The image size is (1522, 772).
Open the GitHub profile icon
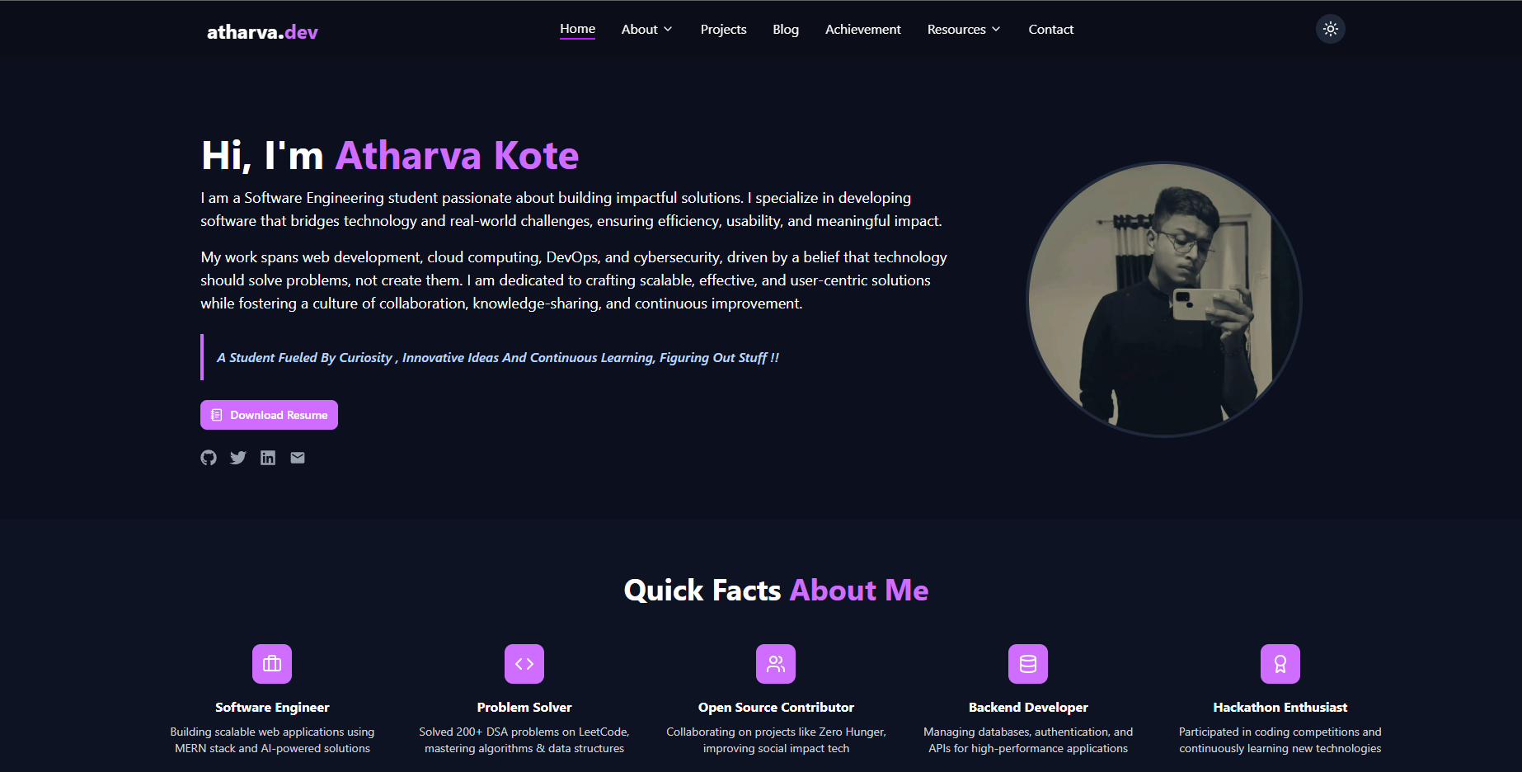(x=209, y=458)
